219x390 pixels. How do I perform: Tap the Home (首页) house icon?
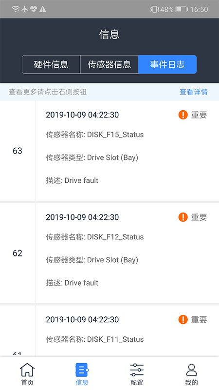pyautogui.click(x=27, y=370)
